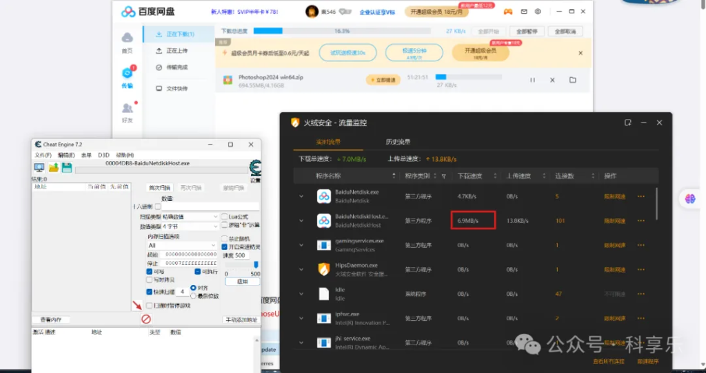This screenshot has height=373, width=706.
Task: Click the HipsDaemon.exe shield icon in traffic list
Action: point(324,269)
